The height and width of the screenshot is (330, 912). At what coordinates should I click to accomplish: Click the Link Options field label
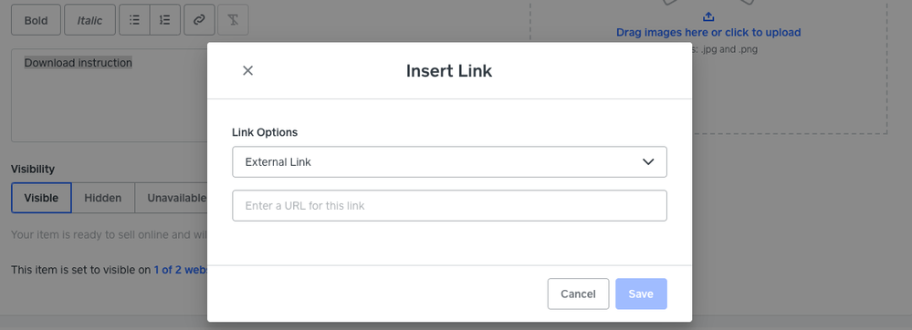tap(265, 132)
